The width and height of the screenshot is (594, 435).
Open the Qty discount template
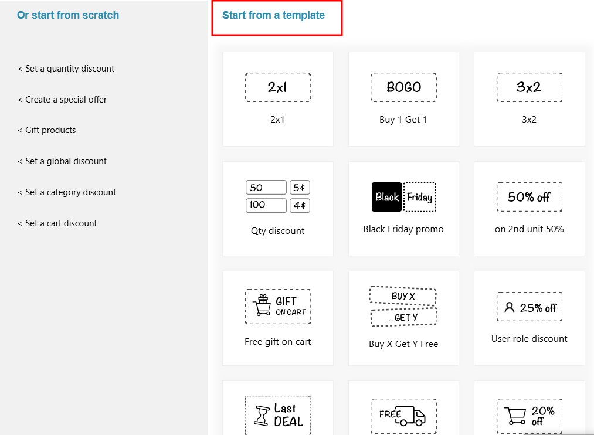(x=277, y=197)
